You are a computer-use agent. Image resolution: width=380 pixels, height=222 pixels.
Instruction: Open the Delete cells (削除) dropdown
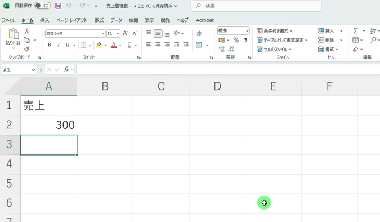(x=341, y=40)
